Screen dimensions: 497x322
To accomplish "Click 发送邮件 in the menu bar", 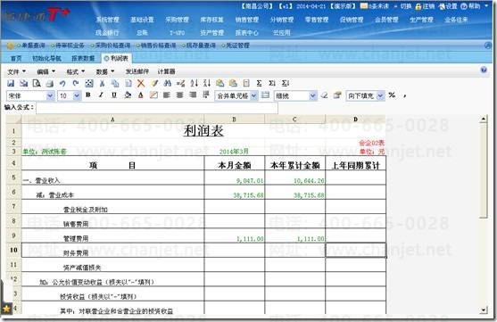I will (137, 71).
